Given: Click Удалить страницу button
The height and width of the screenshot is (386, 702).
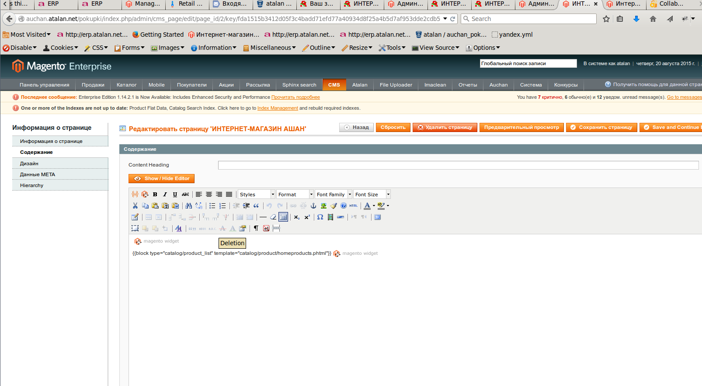Looking at the screenshot, I should (445, 127).
